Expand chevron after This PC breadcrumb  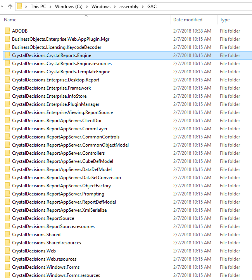pos(50,7)
